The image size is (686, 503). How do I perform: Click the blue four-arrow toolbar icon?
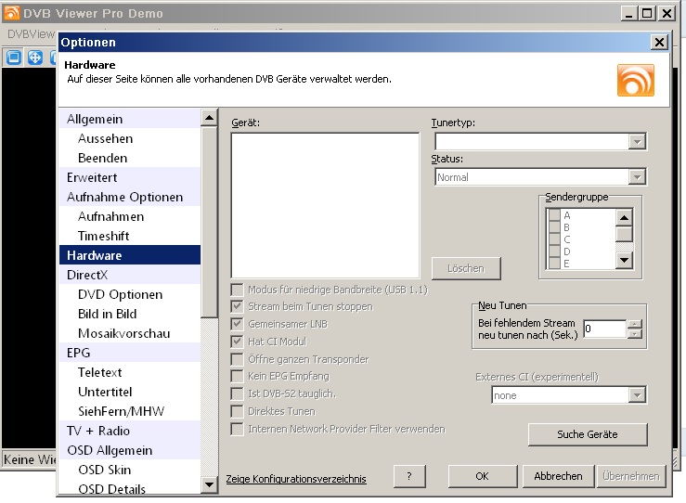coord(35,58)
